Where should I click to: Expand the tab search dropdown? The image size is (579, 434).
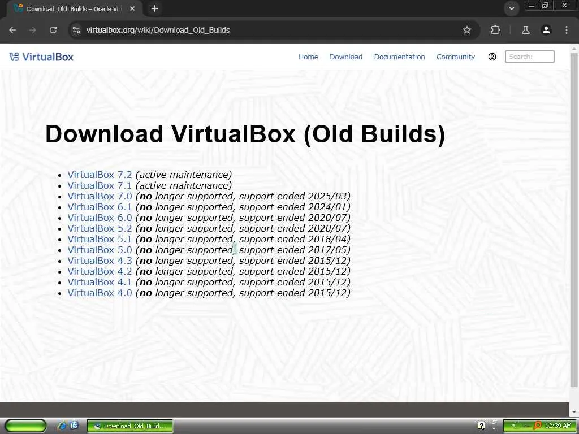[511, 8]
